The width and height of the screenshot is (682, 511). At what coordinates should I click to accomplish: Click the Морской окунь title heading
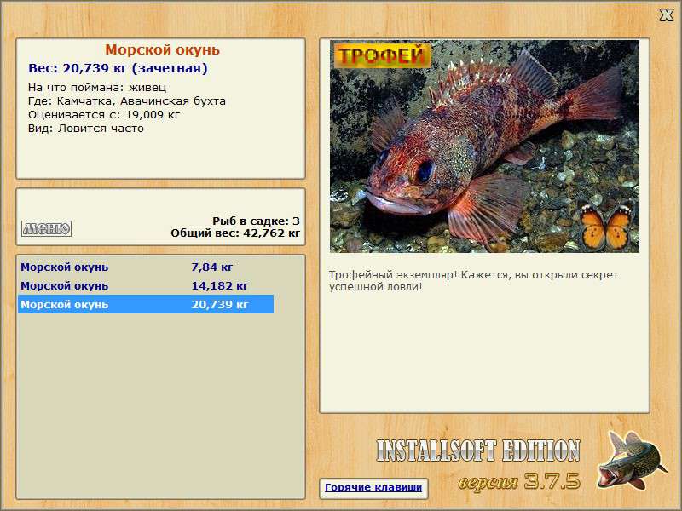(x=162, y=49)
